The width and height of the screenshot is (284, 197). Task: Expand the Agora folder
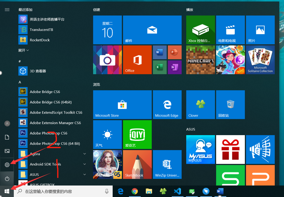pos(52,154)
